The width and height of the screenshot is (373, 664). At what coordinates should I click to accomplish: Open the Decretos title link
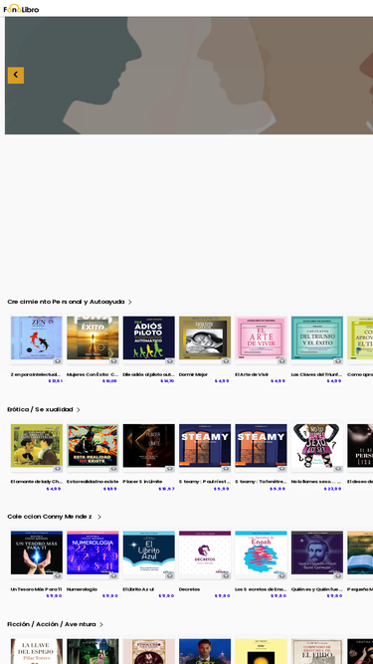coord(189,589)
